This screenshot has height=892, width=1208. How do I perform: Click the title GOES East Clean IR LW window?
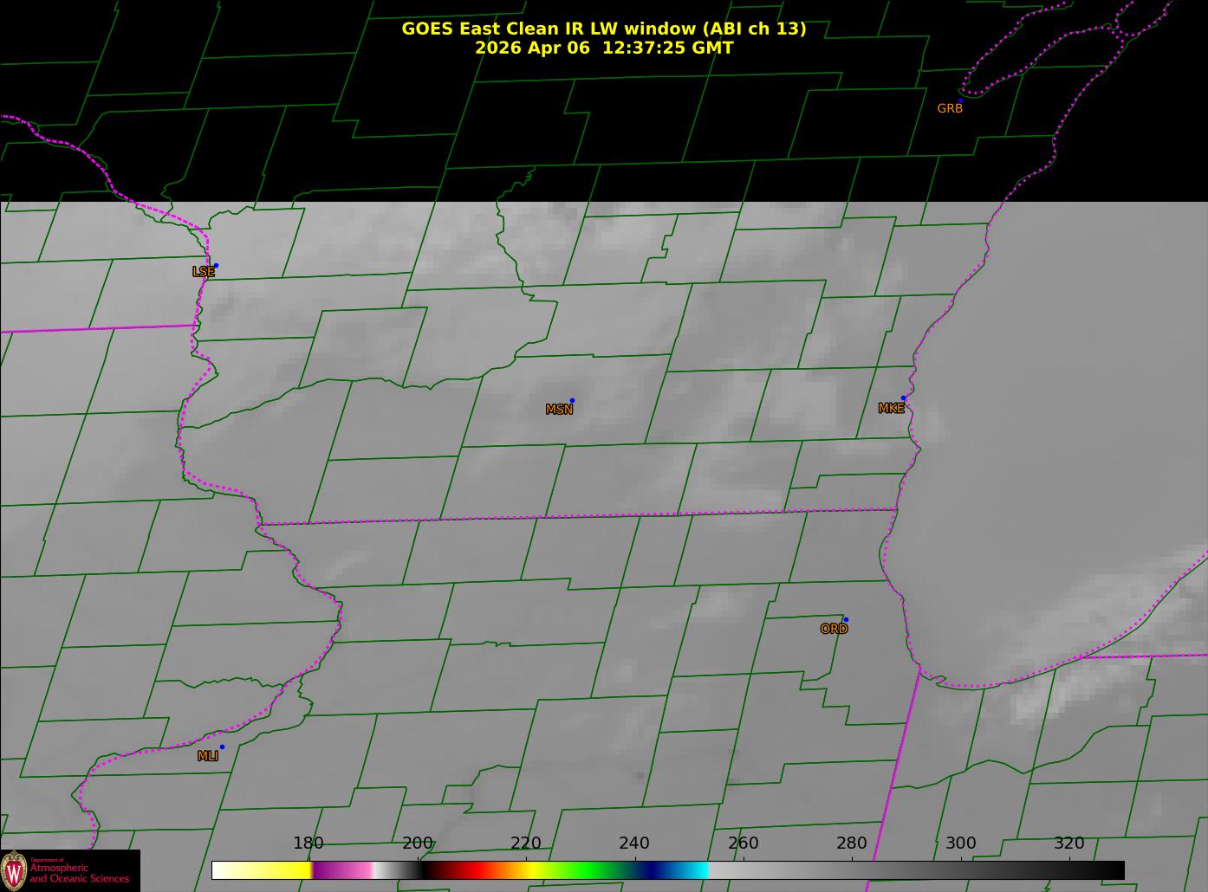pyautogui.click(x=604, y=29)
